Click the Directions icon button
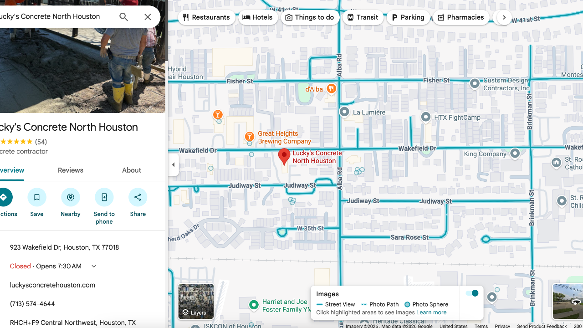 coord(4,197)
